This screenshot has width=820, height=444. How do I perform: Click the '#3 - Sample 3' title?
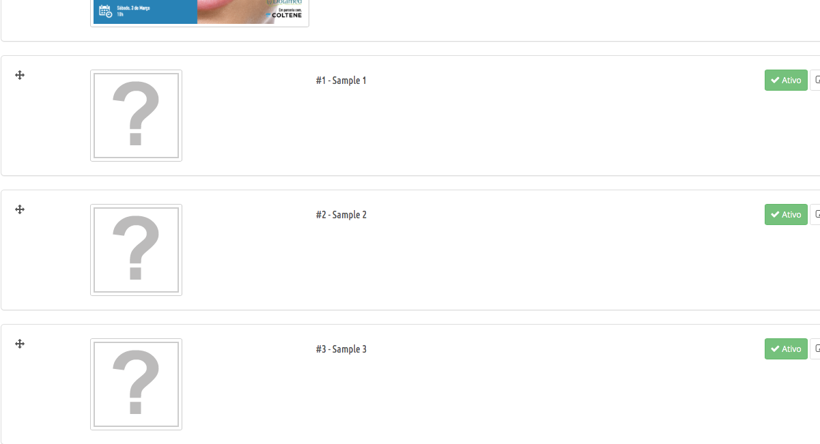(341, 349)
